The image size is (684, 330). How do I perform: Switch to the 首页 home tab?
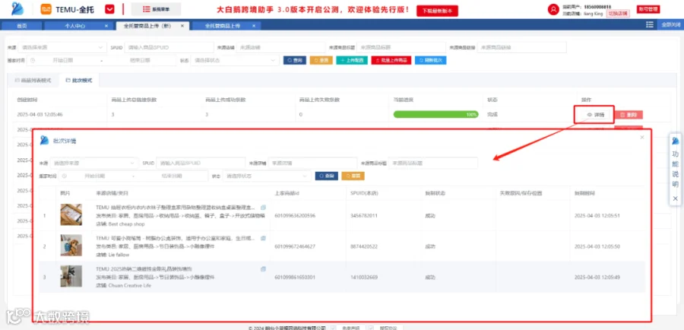[22, 26]
